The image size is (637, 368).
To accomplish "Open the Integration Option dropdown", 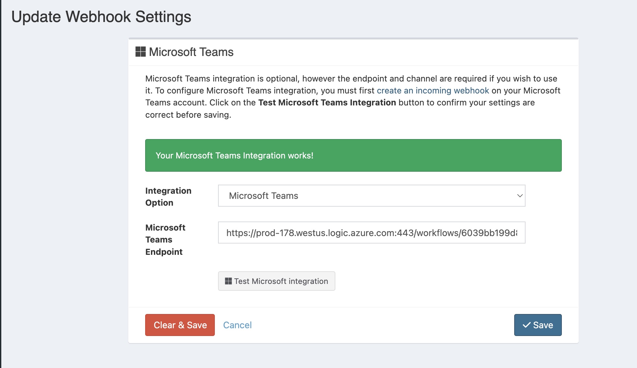I will click(372, 196).
